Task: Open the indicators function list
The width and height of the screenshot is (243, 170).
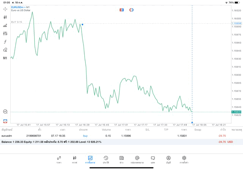Action: 5,42
